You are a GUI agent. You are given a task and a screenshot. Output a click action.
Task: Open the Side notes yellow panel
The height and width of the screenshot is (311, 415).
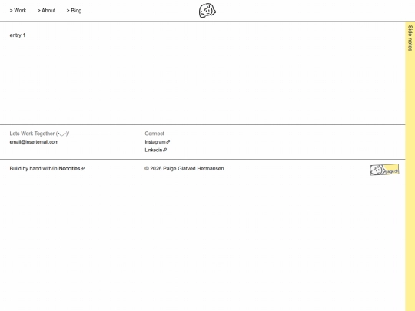(410, 166)
